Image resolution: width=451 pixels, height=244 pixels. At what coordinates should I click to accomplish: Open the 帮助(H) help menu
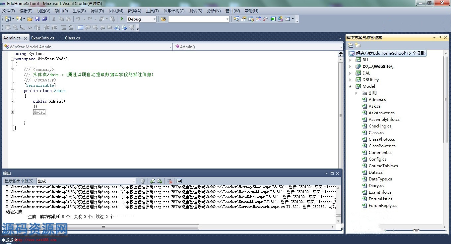point(251,11)
